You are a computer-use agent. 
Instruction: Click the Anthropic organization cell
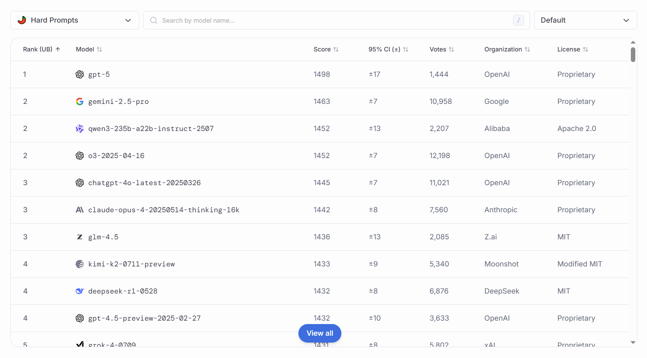click(x=501, y=210)
